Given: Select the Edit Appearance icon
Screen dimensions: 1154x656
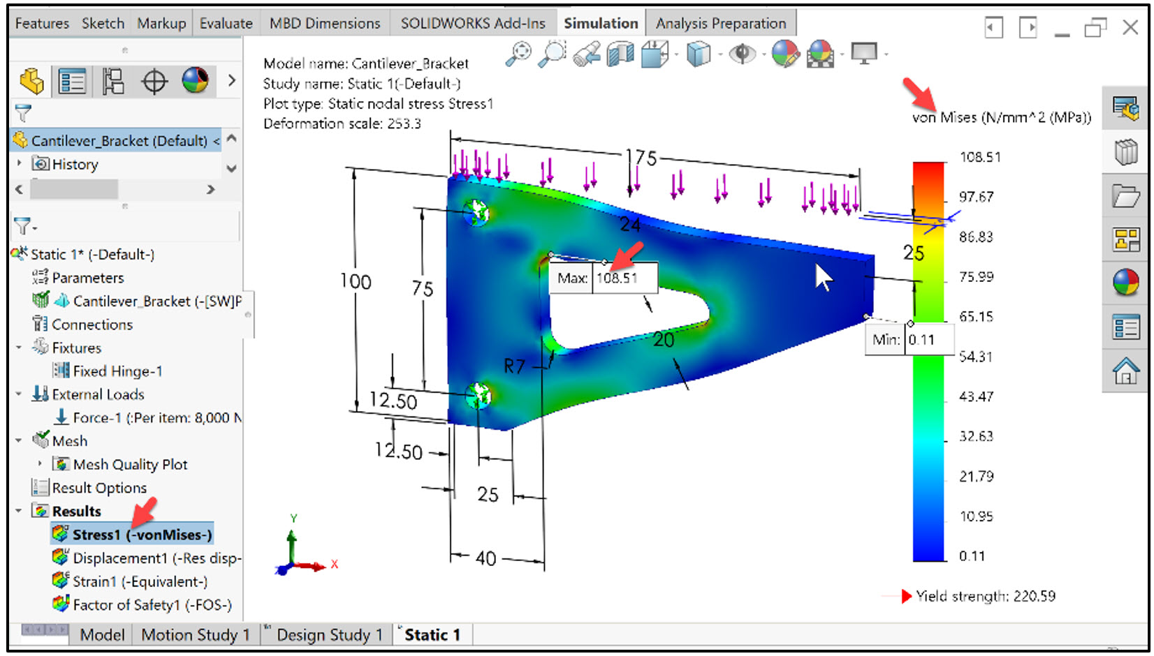Looking at the screenshot, I should (x=786, y=54).
